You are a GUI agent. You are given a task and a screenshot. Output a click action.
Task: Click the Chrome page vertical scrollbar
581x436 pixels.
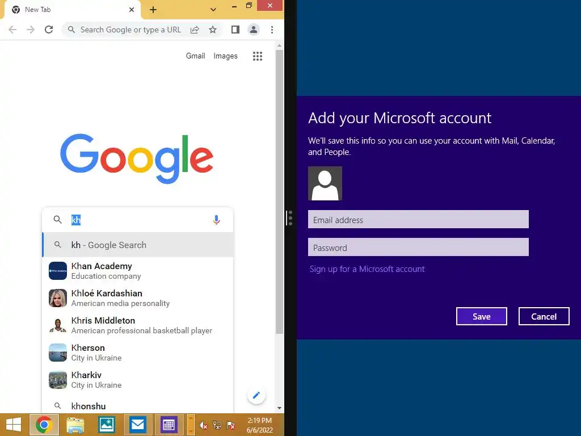click(279, 192)
